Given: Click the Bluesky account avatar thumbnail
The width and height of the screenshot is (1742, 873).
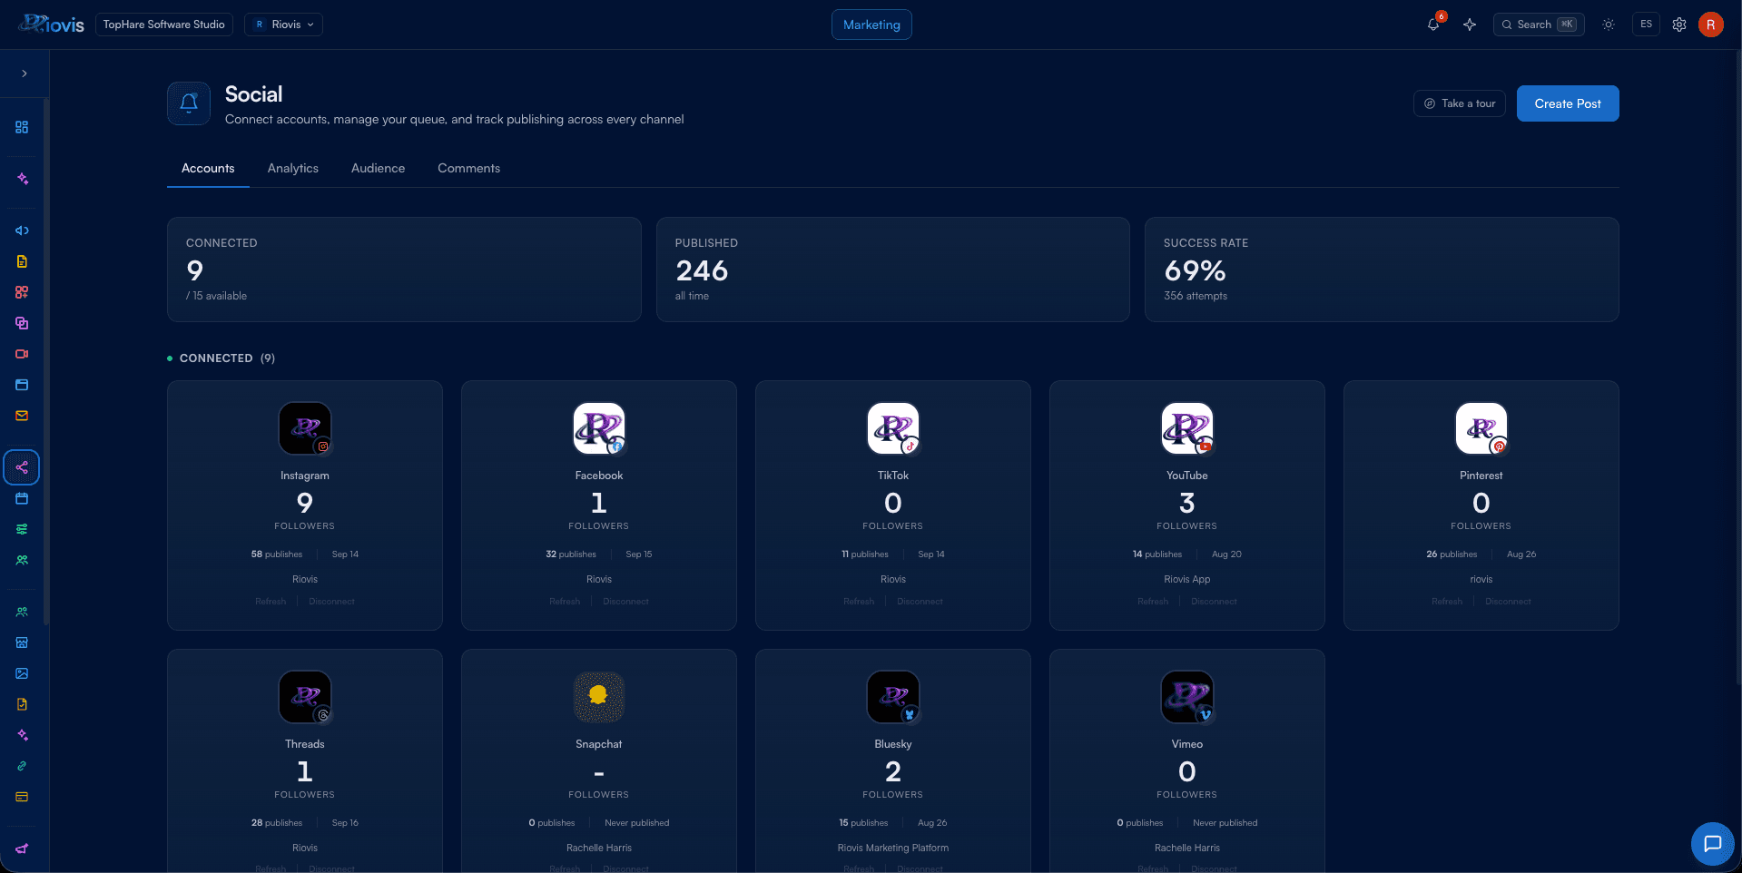Looking at the screenshot, I should 893,697.
